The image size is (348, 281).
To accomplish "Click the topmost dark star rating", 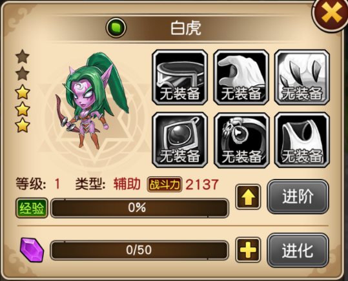I will (x=23, y=56).
